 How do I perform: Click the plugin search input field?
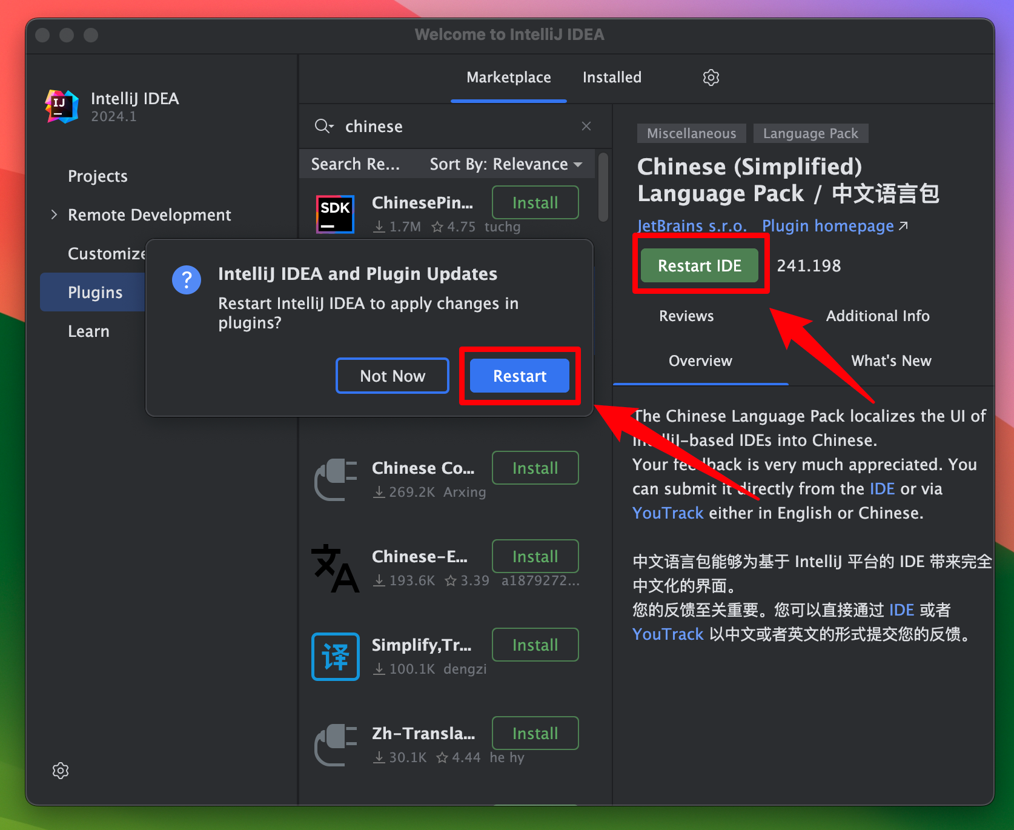tap(454, 126)
